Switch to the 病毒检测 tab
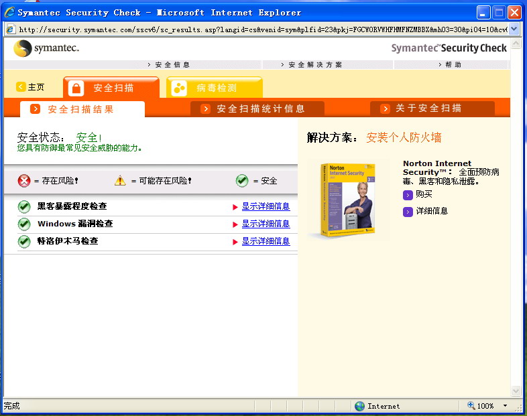 (215, 87)
